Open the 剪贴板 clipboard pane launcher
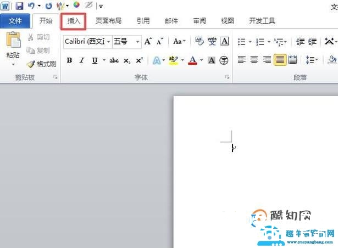 point(56,77)
